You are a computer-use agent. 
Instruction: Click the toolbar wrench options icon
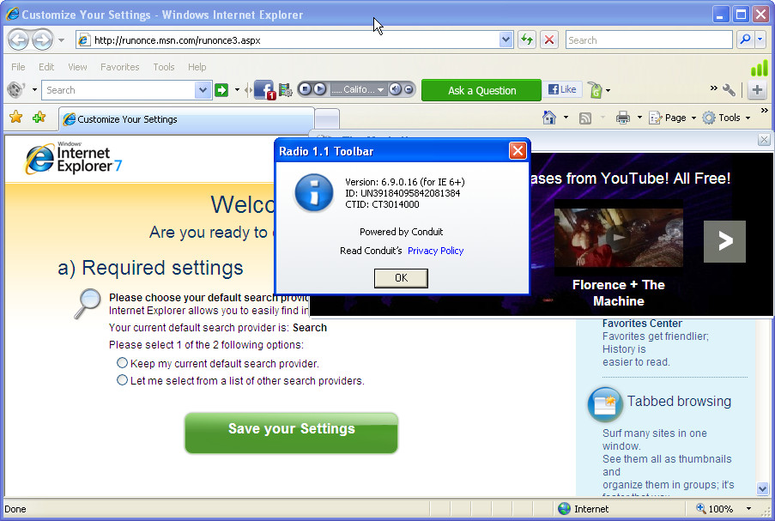tap(729, 90)
